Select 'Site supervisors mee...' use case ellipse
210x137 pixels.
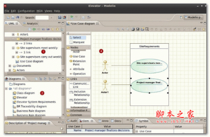tap(149, 66)
